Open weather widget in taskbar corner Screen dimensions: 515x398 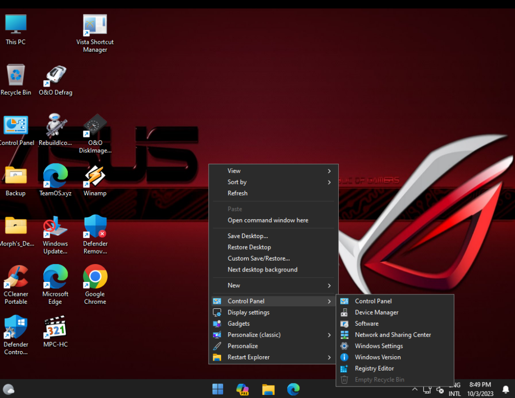tap(9, 389)
